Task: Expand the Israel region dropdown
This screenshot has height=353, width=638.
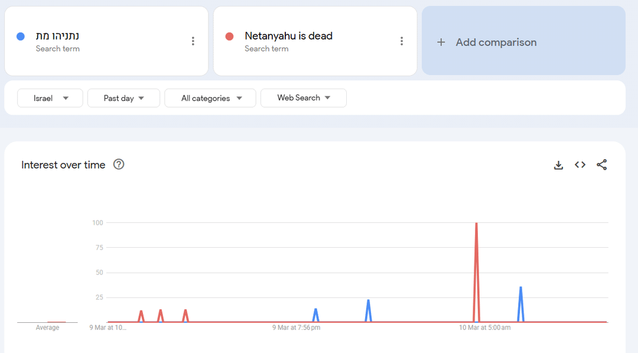Action: [x=50, y=98]
